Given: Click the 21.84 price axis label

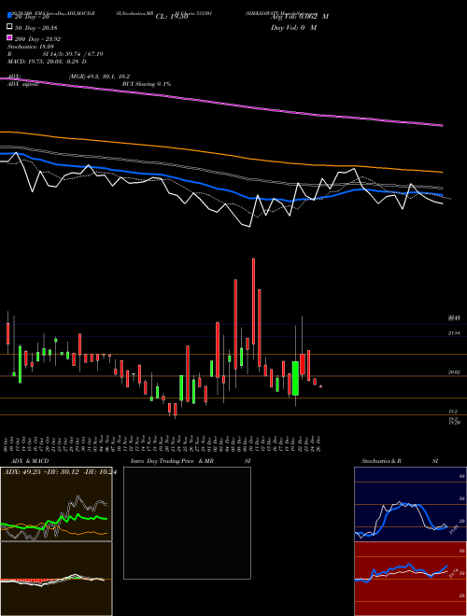Looking at the screenshot, I should [454, 333].
